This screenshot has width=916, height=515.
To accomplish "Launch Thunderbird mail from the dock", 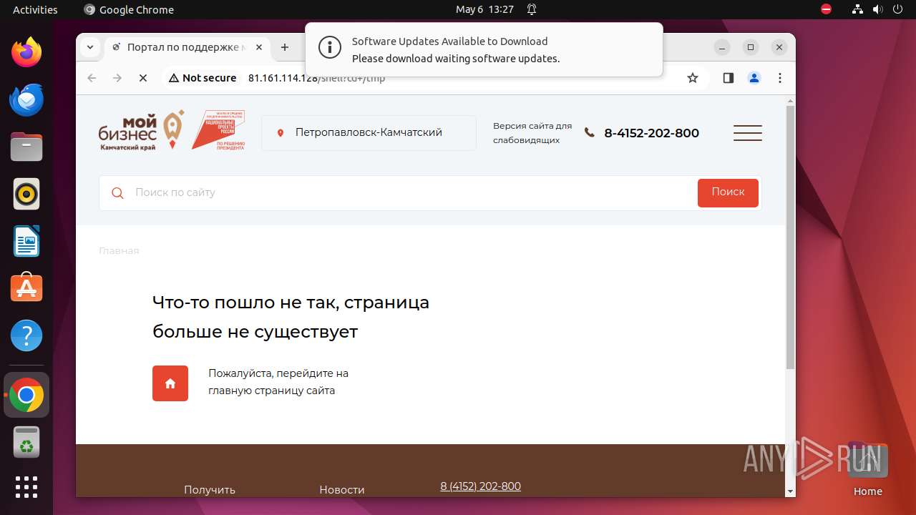I will click(x=26, y=99).
